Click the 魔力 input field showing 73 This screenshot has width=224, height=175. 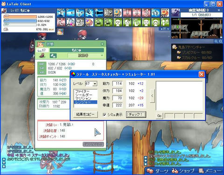point(118,98)
